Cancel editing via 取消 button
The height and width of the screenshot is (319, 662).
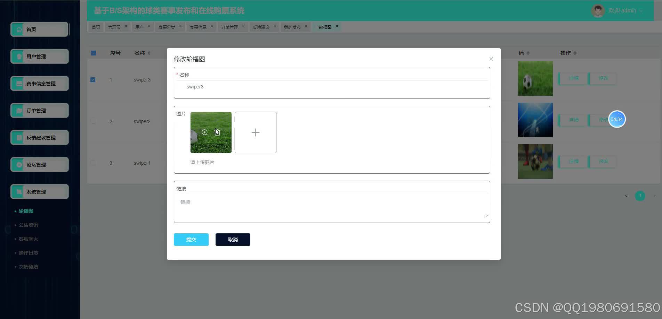point(233,239)
